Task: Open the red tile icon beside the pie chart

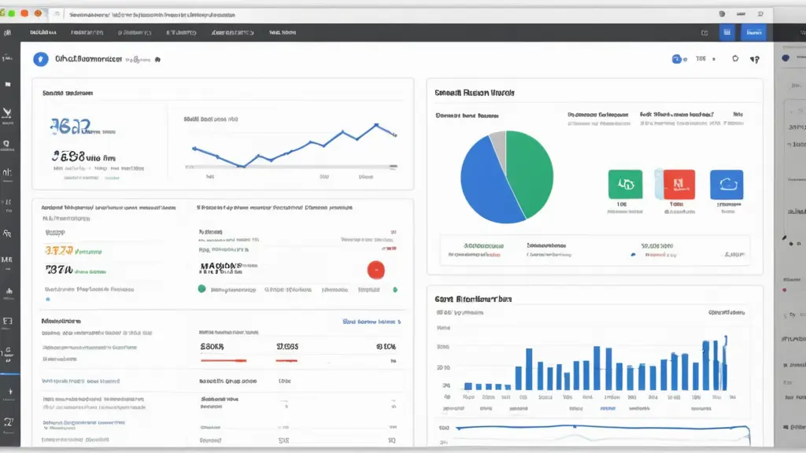Action: tap(677, 185)
